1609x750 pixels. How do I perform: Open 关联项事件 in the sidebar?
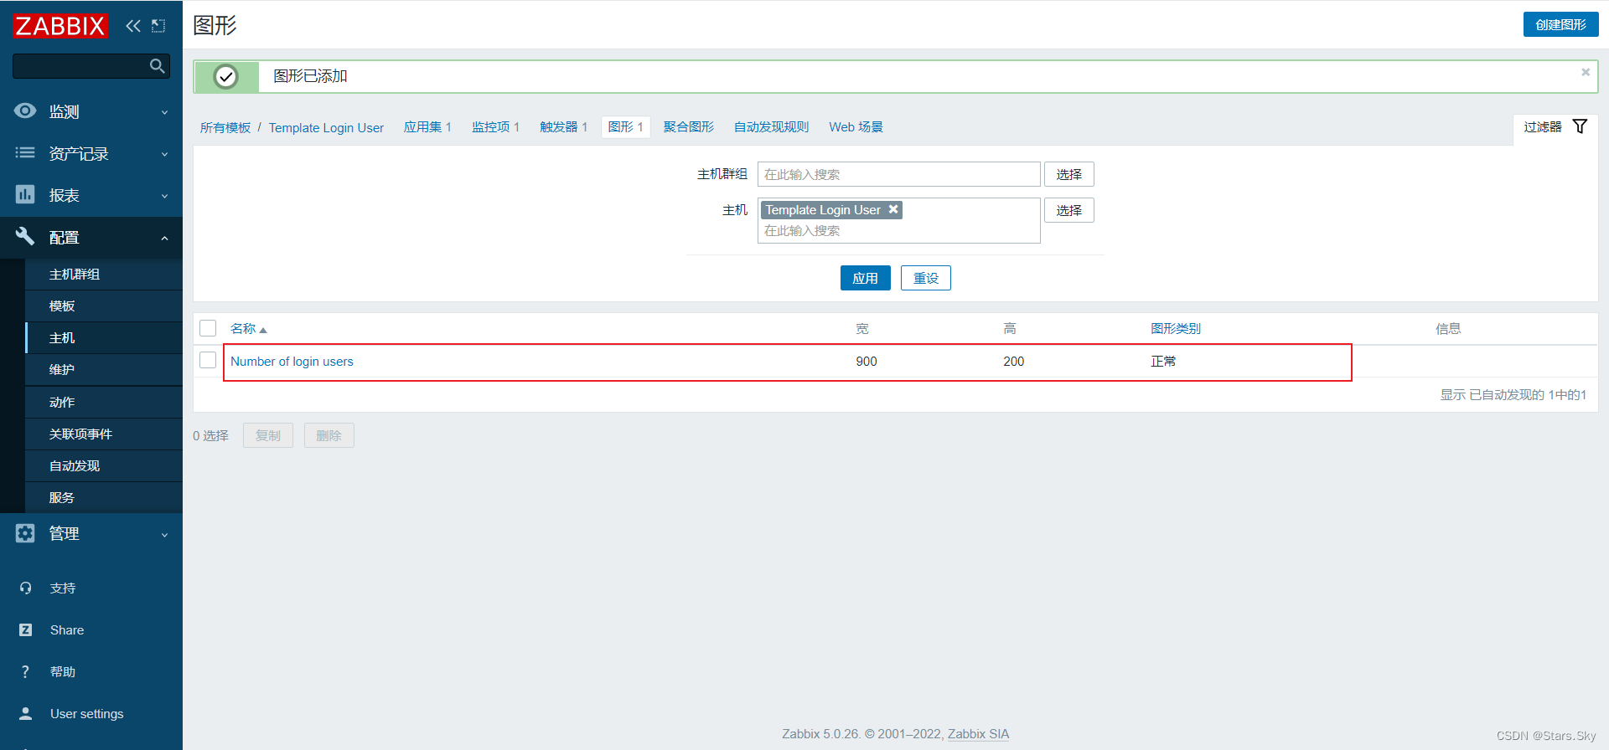tap(104, 434)
